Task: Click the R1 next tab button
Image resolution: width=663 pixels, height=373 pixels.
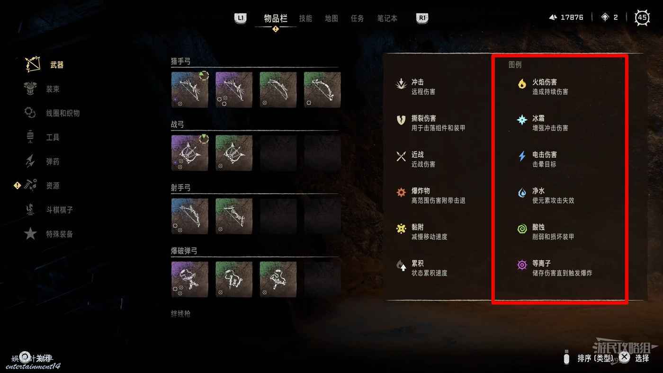Action: coord(422,18)
